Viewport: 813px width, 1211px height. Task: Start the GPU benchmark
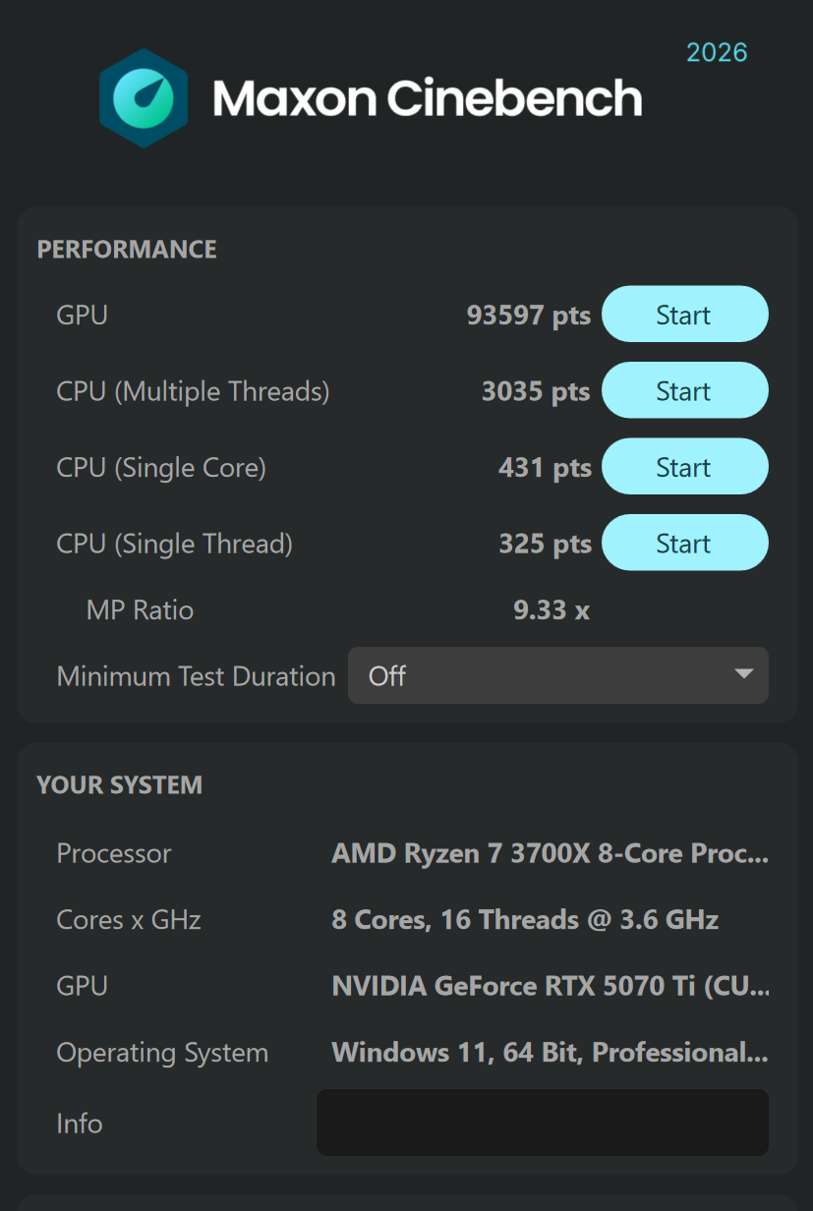(684, 315)
